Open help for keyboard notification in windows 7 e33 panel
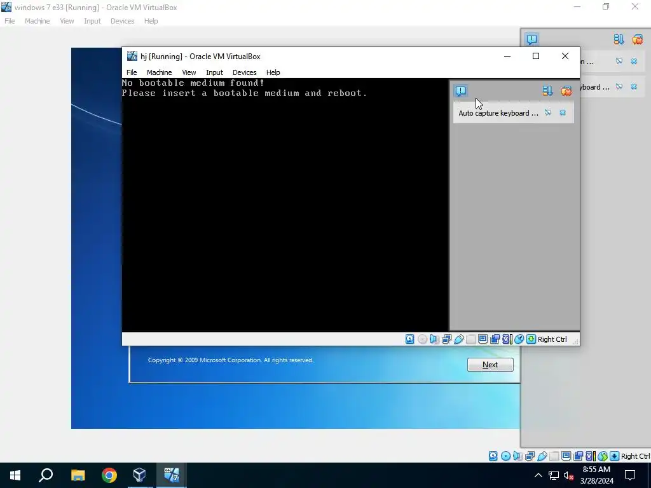The width and height of the screenshot is (651, 488). coord(619,86)
